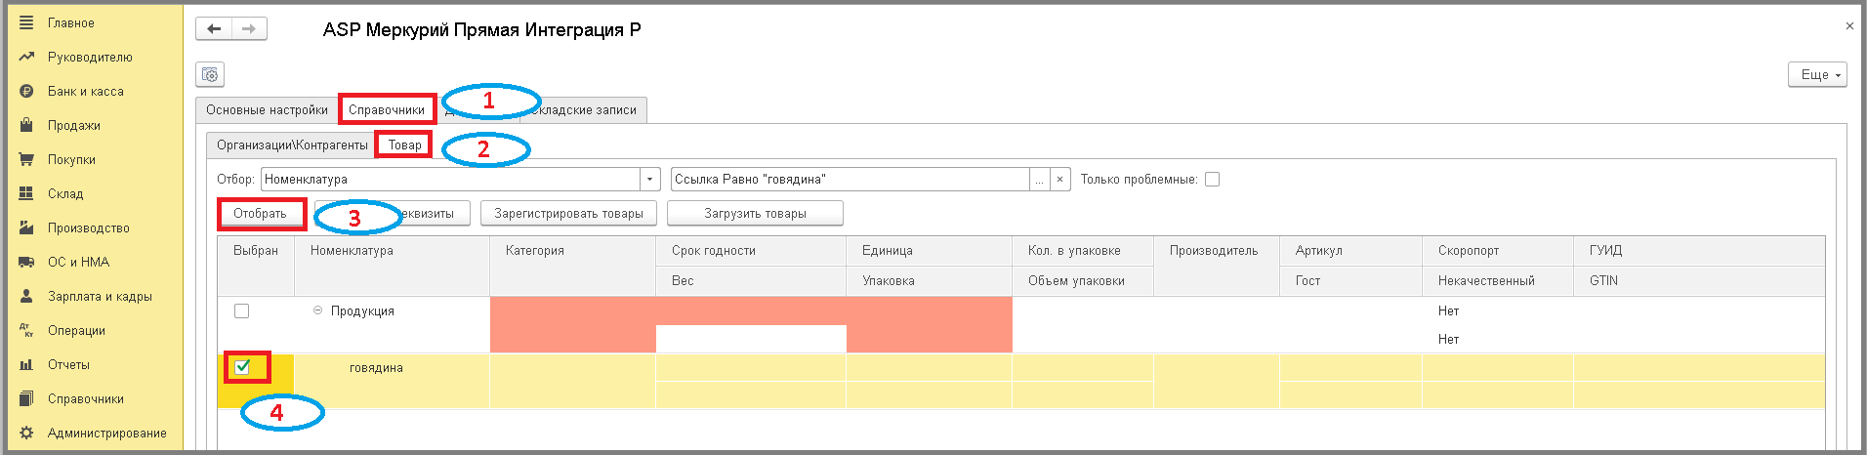Open the ОС и НМА truck icon

[26, 262]
